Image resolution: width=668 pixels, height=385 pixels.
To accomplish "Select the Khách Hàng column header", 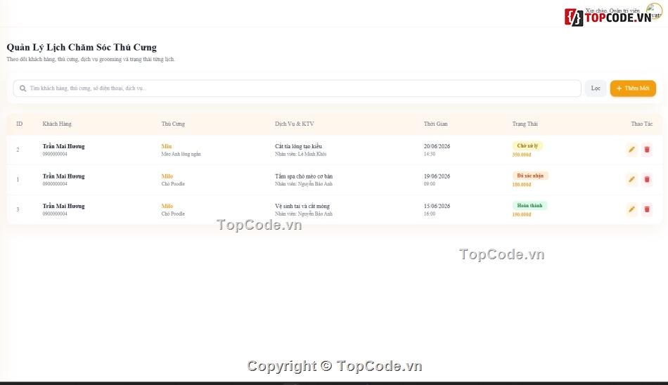I will 57,124.
